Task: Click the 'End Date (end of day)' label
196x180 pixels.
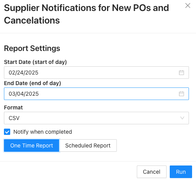Action: (x=33, y=83)
